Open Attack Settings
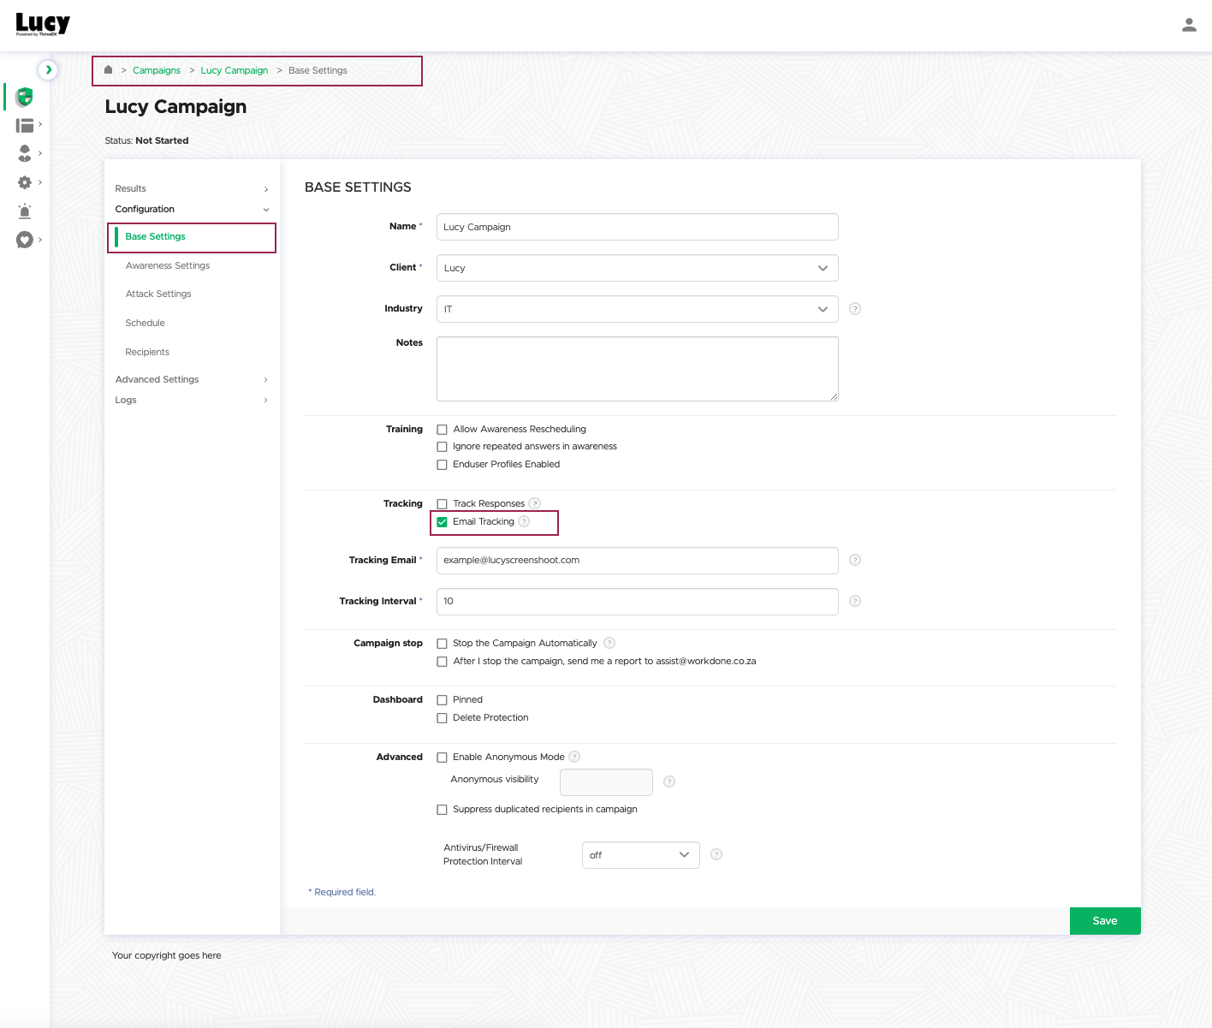Screen dimensions: 1212x1028 coord(158,294)
